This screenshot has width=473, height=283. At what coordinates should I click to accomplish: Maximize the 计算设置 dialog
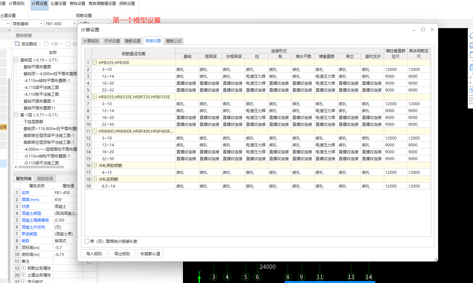(x=423, y=29)
